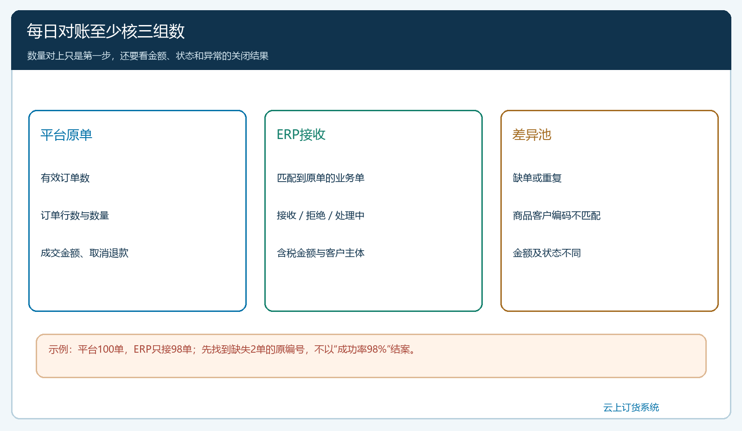This screenshot has width=742, height=431.
Task: Select the 差异池 card heading
Action: 532,135
